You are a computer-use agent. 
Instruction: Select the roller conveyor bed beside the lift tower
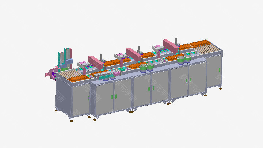click(70, 75)
